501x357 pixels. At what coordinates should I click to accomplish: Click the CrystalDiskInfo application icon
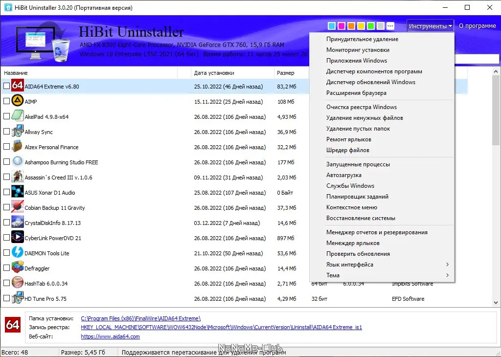pos(17,223)
